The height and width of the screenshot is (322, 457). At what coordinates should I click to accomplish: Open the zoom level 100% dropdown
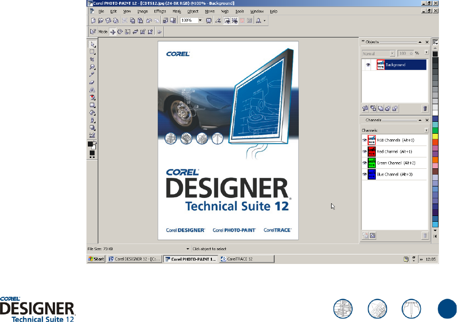coord(200,20)
